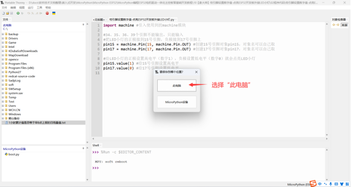Expand the Windows folder
This screenshot has width=351, height=187.
coord(3,114)
